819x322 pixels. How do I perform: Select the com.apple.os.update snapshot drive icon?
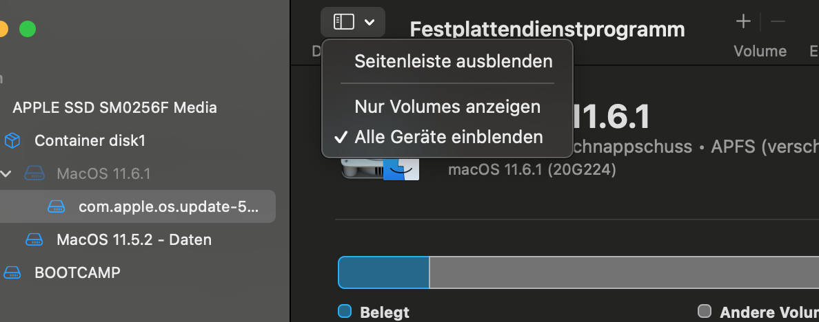pos(57,206)
